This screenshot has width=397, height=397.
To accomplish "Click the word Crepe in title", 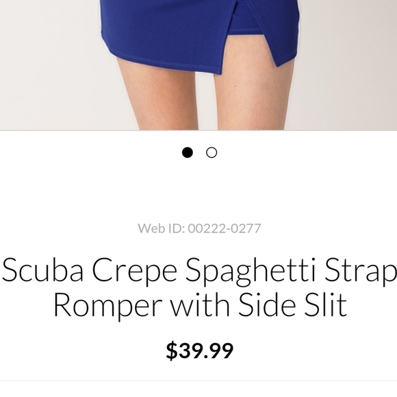I will 135,272.
